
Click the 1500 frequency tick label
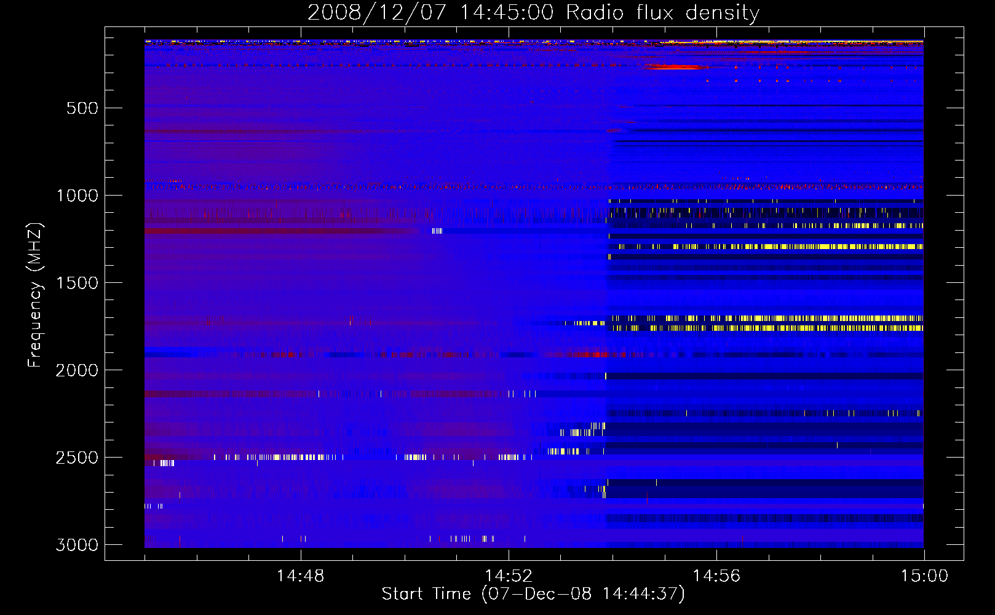tap(77, 283)
